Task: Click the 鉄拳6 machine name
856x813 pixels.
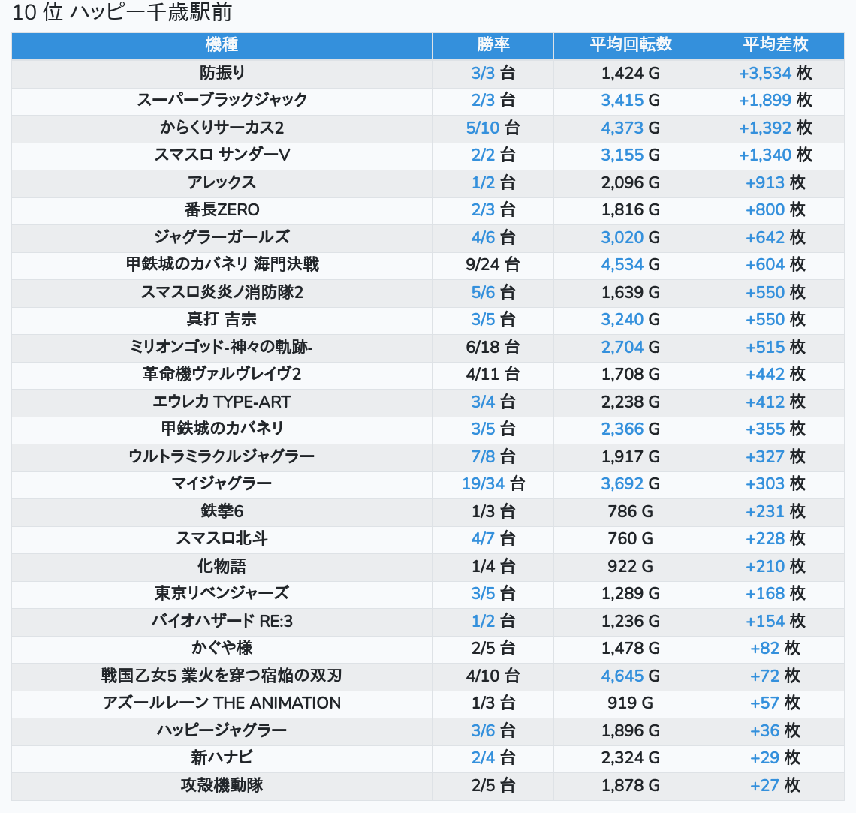Action: tap(222, 512)
